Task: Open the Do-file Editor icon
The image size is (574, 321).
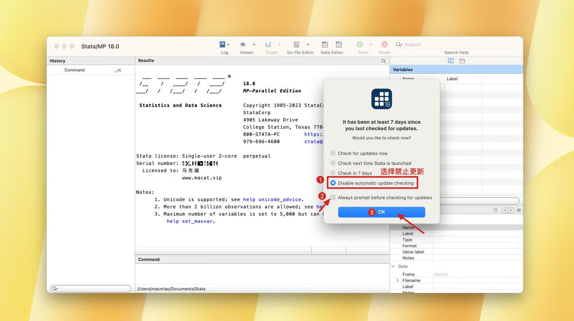Action: [x=297, y=45]
